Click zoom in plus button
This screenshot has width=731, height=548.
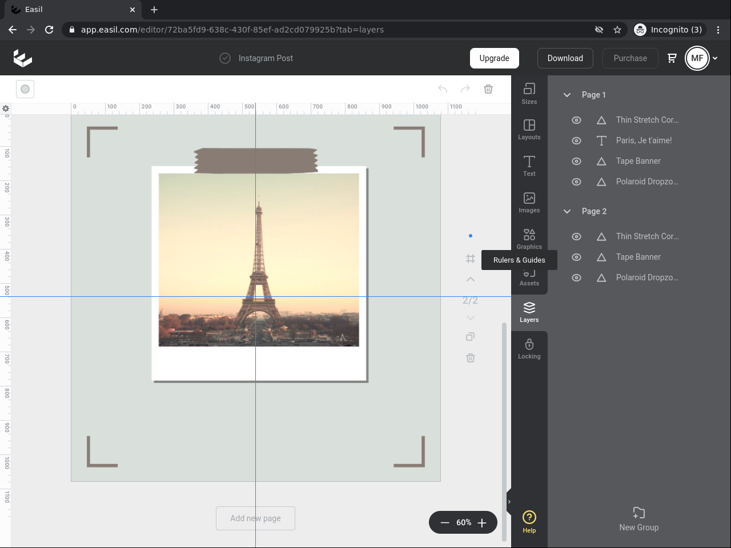click(482, 523)
